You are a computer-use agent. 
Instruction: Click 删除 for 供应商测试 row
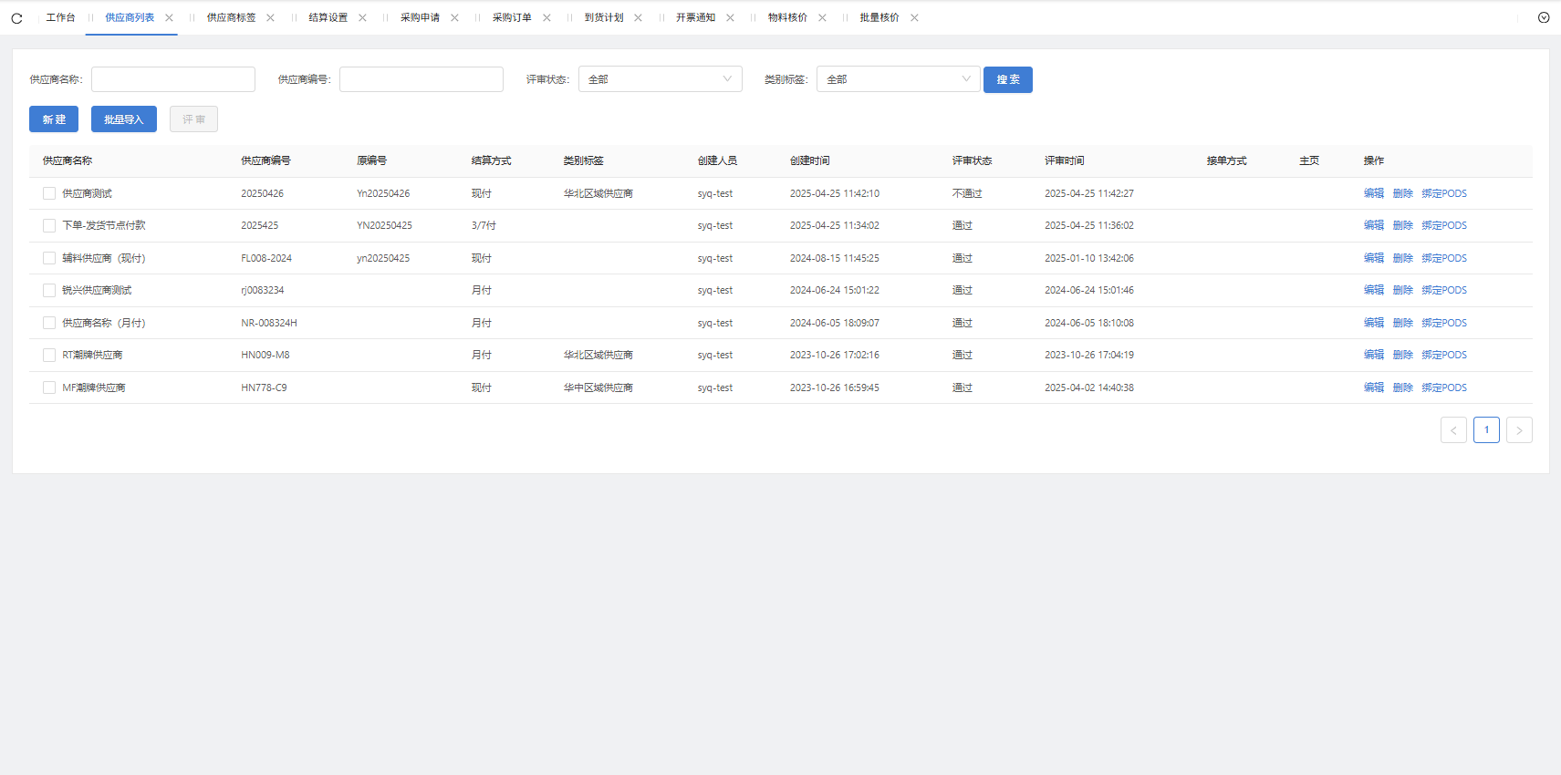coord(1403,193)
